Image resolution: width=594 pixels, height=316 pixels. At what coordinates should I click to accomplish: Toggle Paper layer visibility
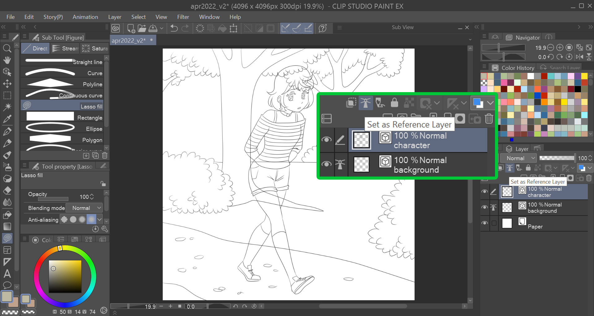[484, 223]
